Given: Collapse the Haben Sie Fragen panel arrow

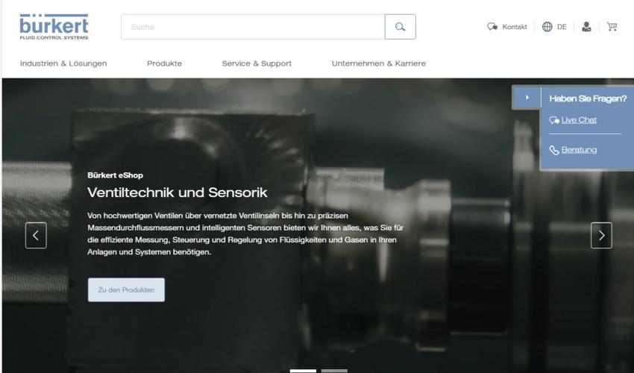Looking at the screenshot, I should point(527,98).
